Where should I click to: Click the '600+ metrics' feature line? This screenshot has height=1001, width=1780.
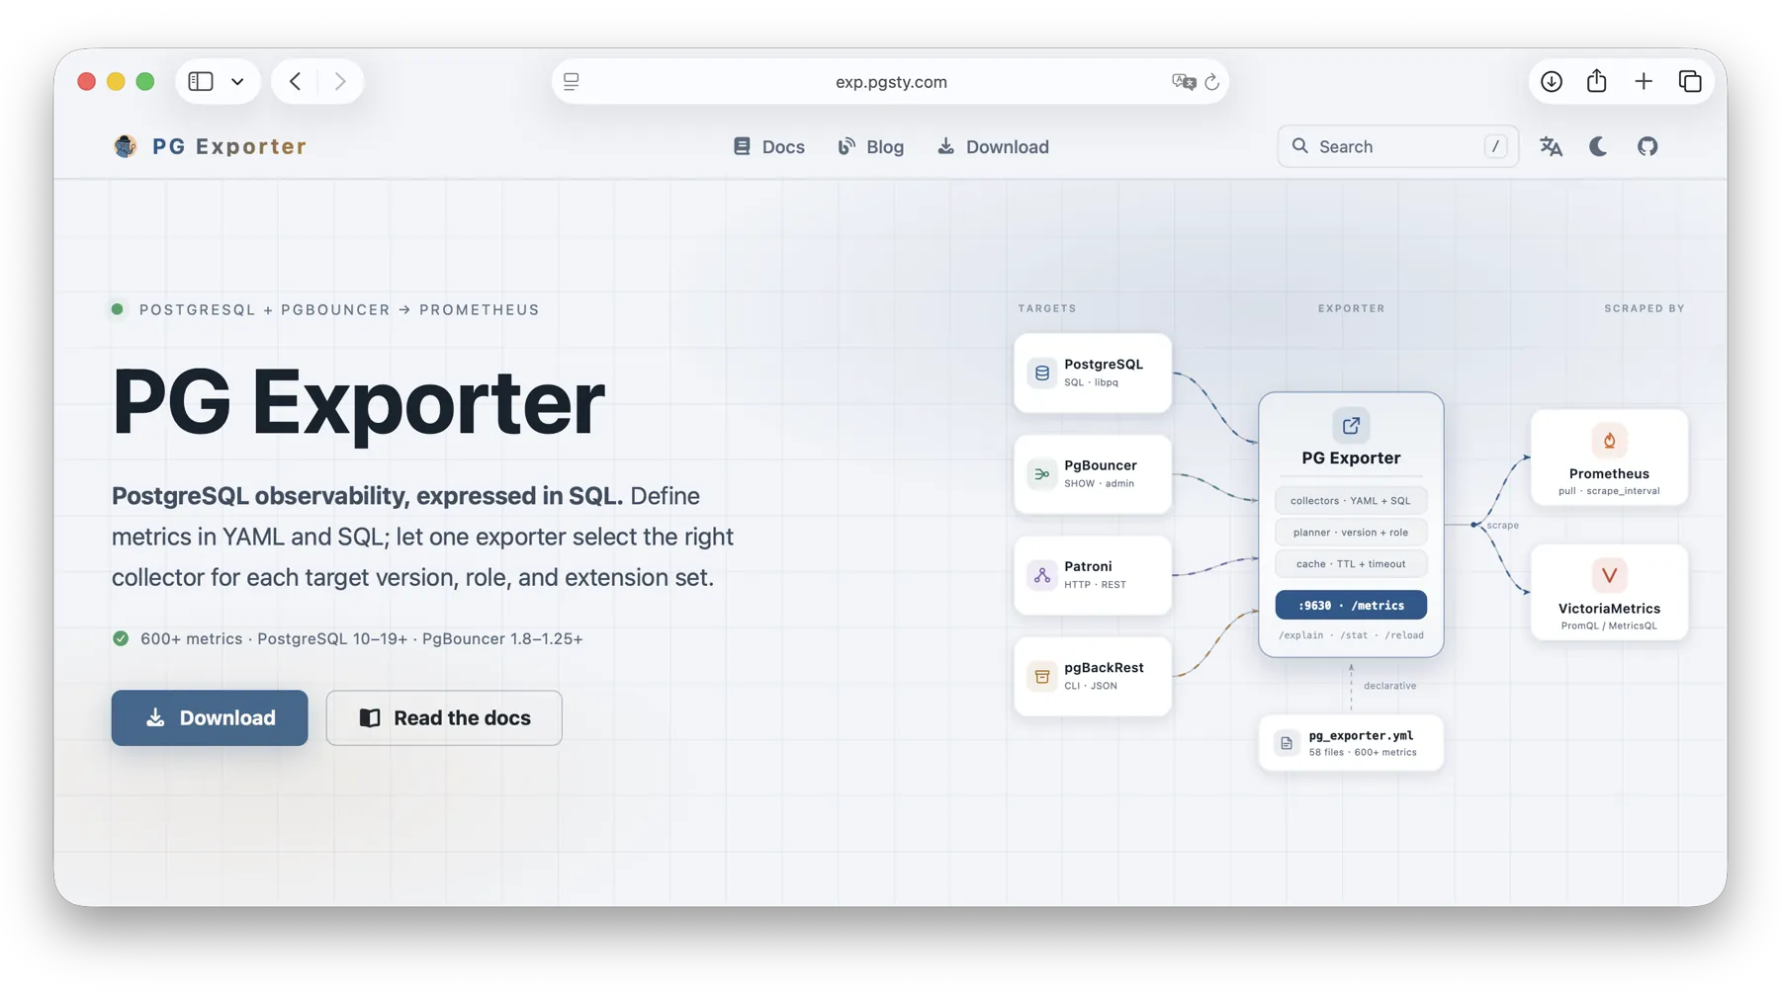click(x=361, y=638)
